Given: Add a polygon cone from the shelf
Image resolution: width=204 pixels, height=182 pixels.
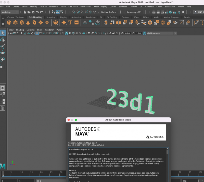Looking at the screenshot, I should (x=28, y=23).
